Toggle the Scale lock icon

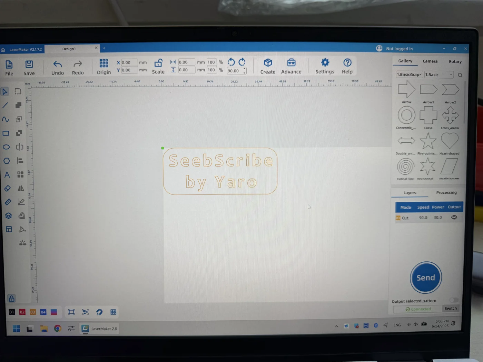pos(158,67)
